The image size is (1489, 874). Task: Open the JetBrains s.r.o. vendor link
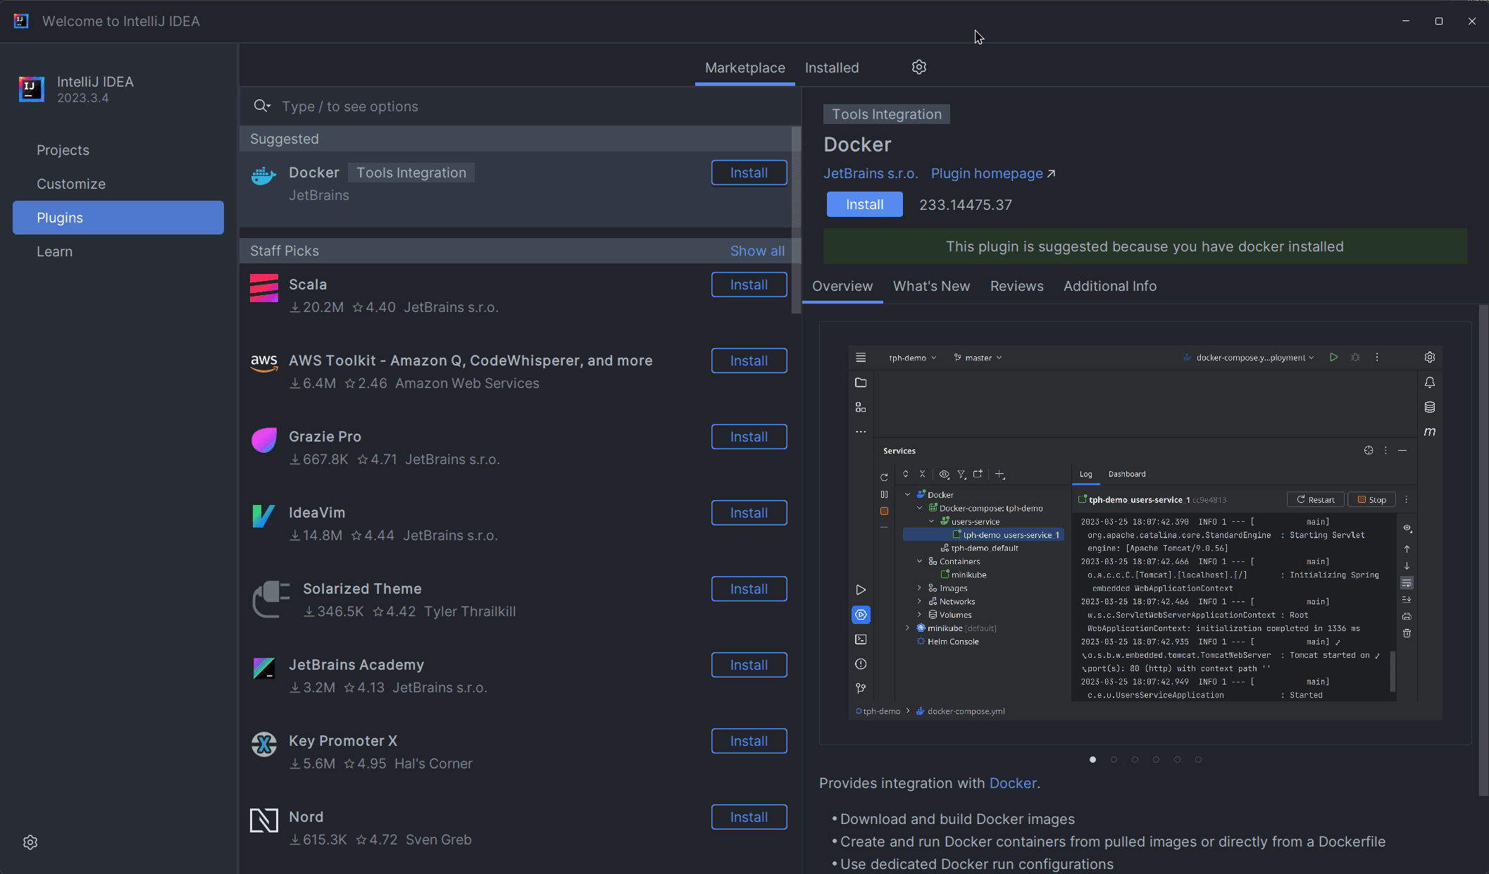pos(871,173)
